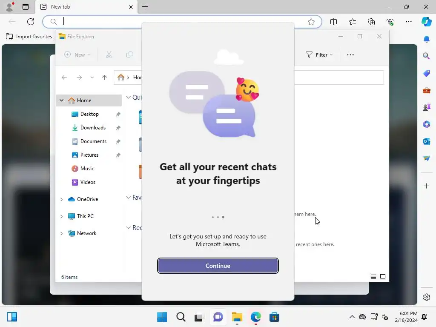
Task: Open Games chess icon in Edge sidebar
Action: tap(427, 107)
